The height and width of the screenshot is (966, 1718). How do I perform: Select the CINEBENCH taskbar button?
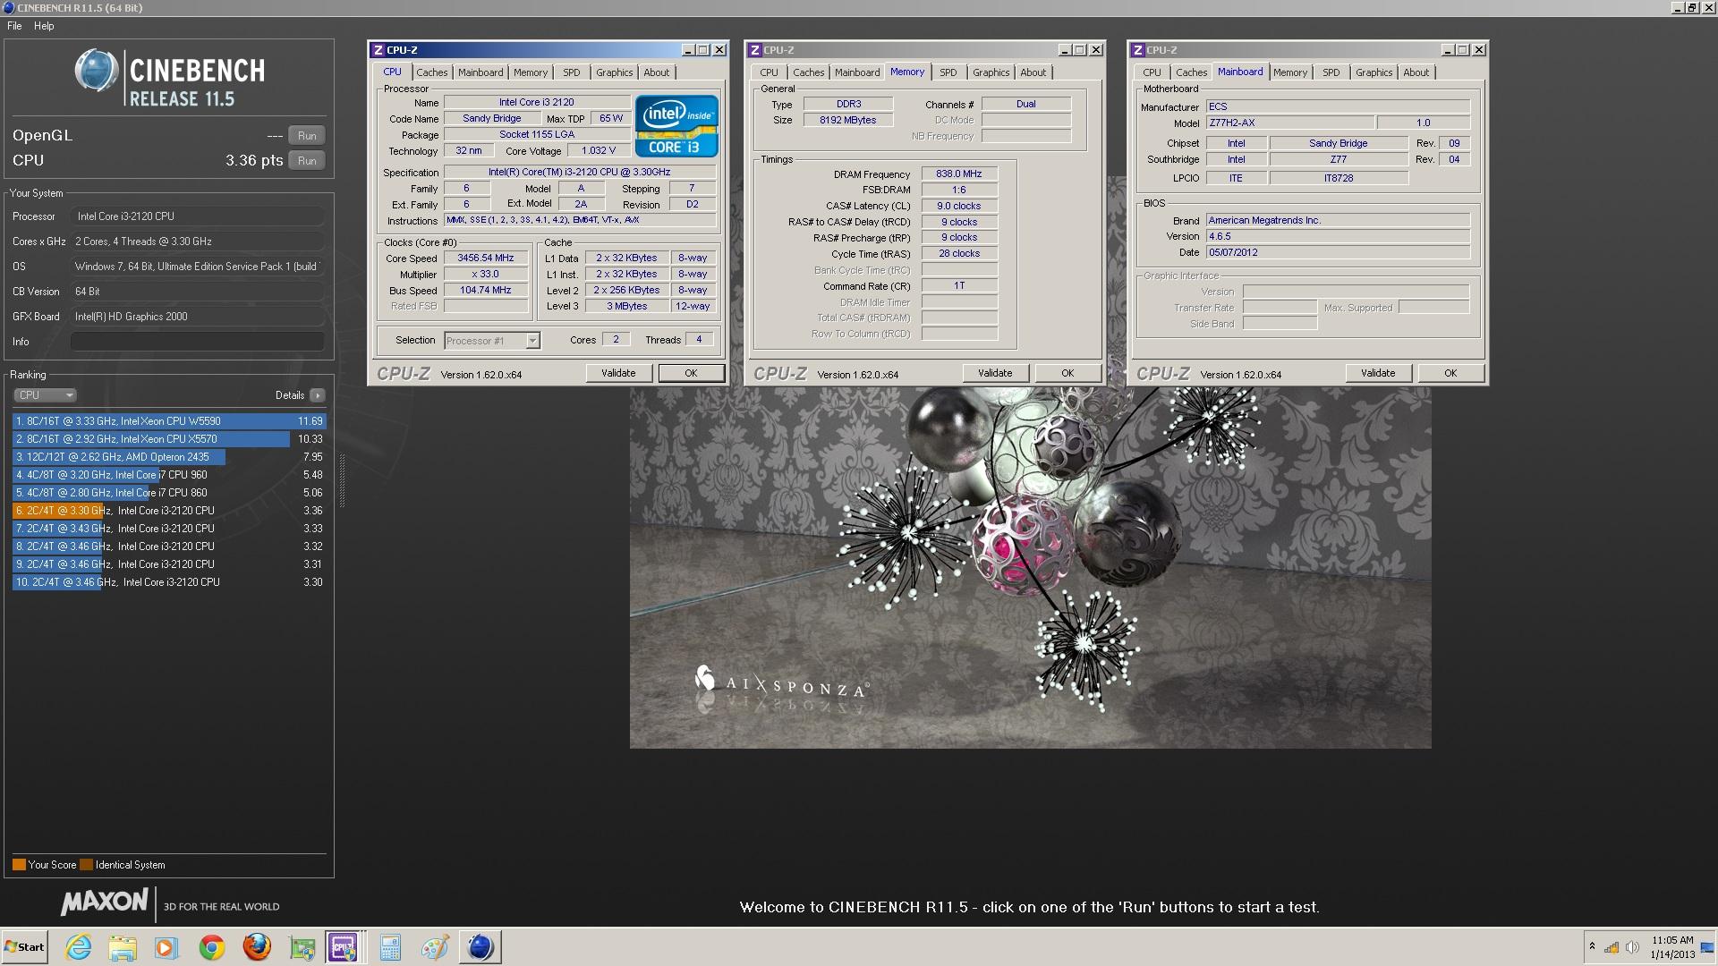click(481, 947)
